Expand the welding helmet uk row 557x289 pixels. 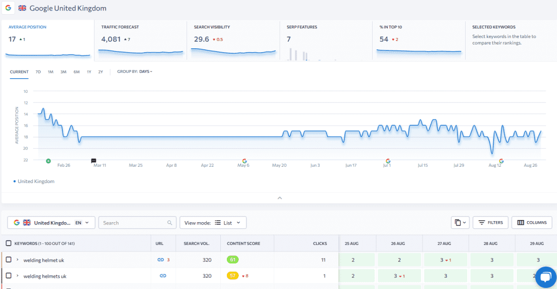tap(17, 260)
